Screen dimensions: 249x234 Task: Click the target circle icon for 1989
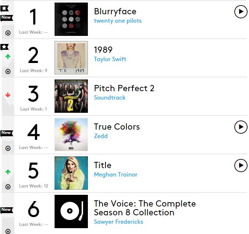point(8,71)
